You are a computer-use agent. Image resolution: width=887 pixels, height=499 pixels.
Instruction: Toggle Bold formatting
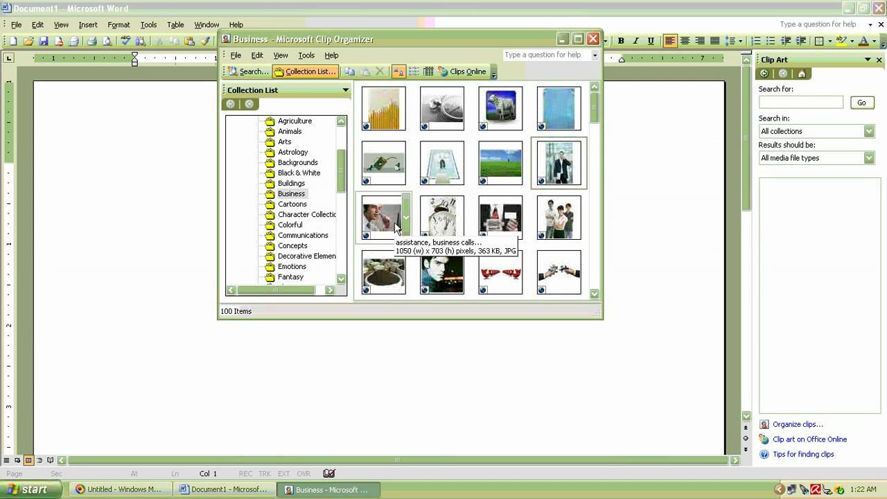pos(621,41)
